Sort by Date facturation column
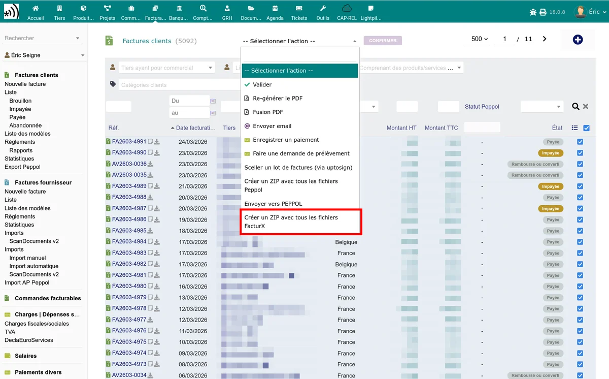Image resolution: width=609 pixels, height=379 pixels. [195, 128]
